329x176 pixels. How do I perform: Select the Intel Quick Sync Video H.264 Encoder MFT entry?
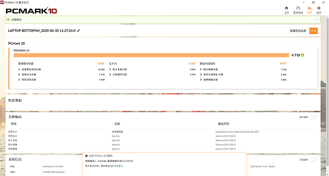click(x=237, y=132)
